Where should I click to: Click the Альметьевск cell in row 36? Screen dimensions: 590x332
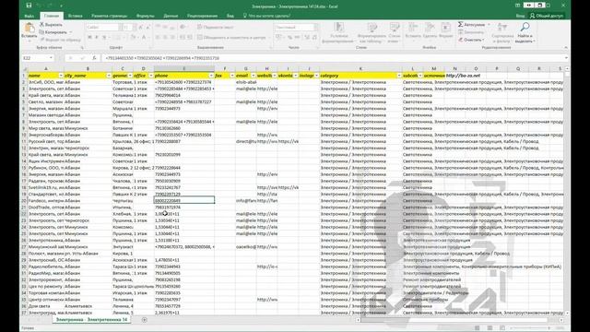click(x=88, y=306)
